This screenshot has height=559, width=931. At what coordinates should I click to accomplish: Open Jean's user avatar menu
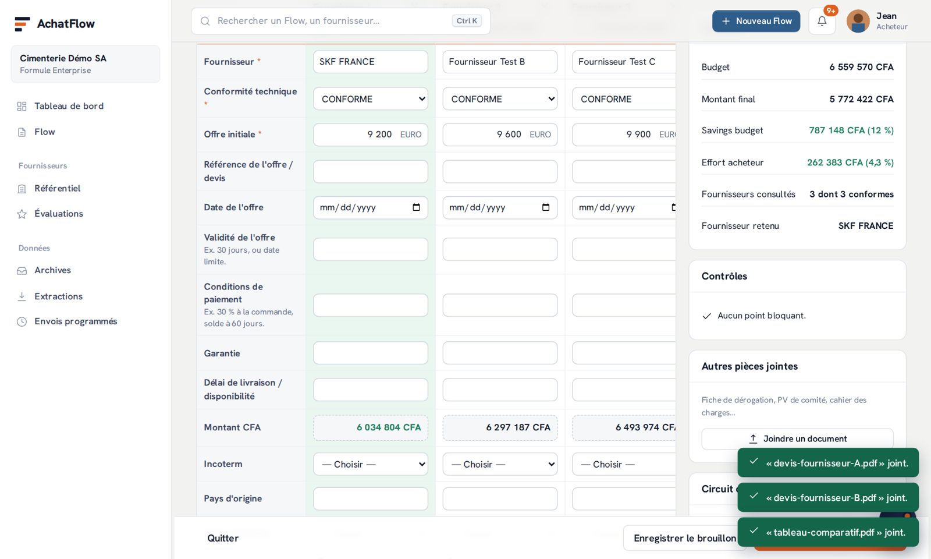[x=858, y=21]
